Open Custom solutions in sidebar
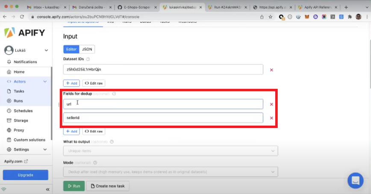 click(29, 140)
